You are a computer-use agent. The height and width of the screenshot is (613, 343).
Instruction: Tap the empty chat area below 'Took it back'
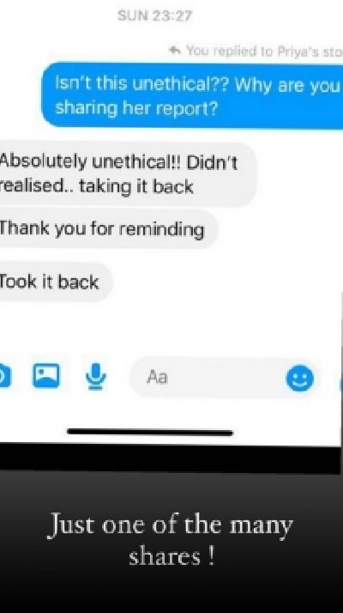[170, 326]
